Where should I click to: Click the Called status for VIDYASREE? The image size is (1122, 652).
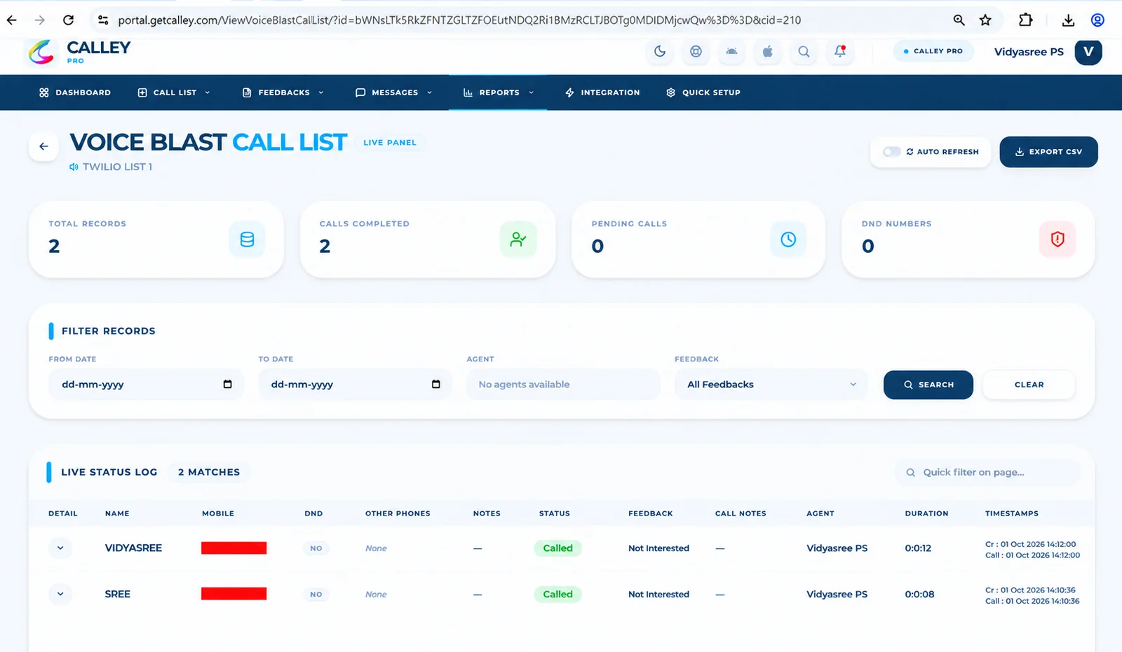pyautogui.click(x=557, y=548)
